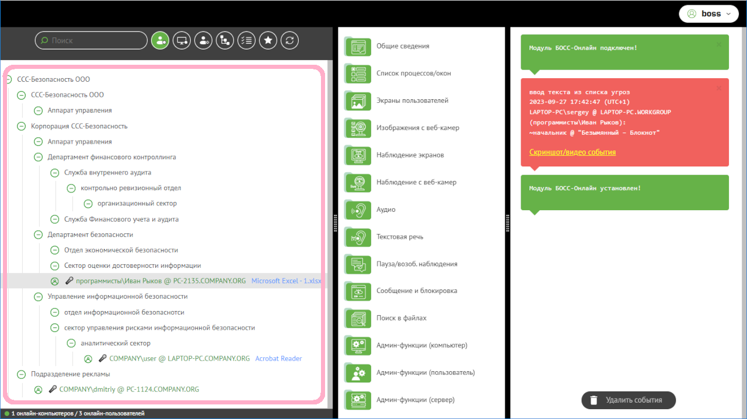Click the Удалить события button
The height and width of the screenshot is (419, 747).
pyautogui.click(x=628, y=400)
